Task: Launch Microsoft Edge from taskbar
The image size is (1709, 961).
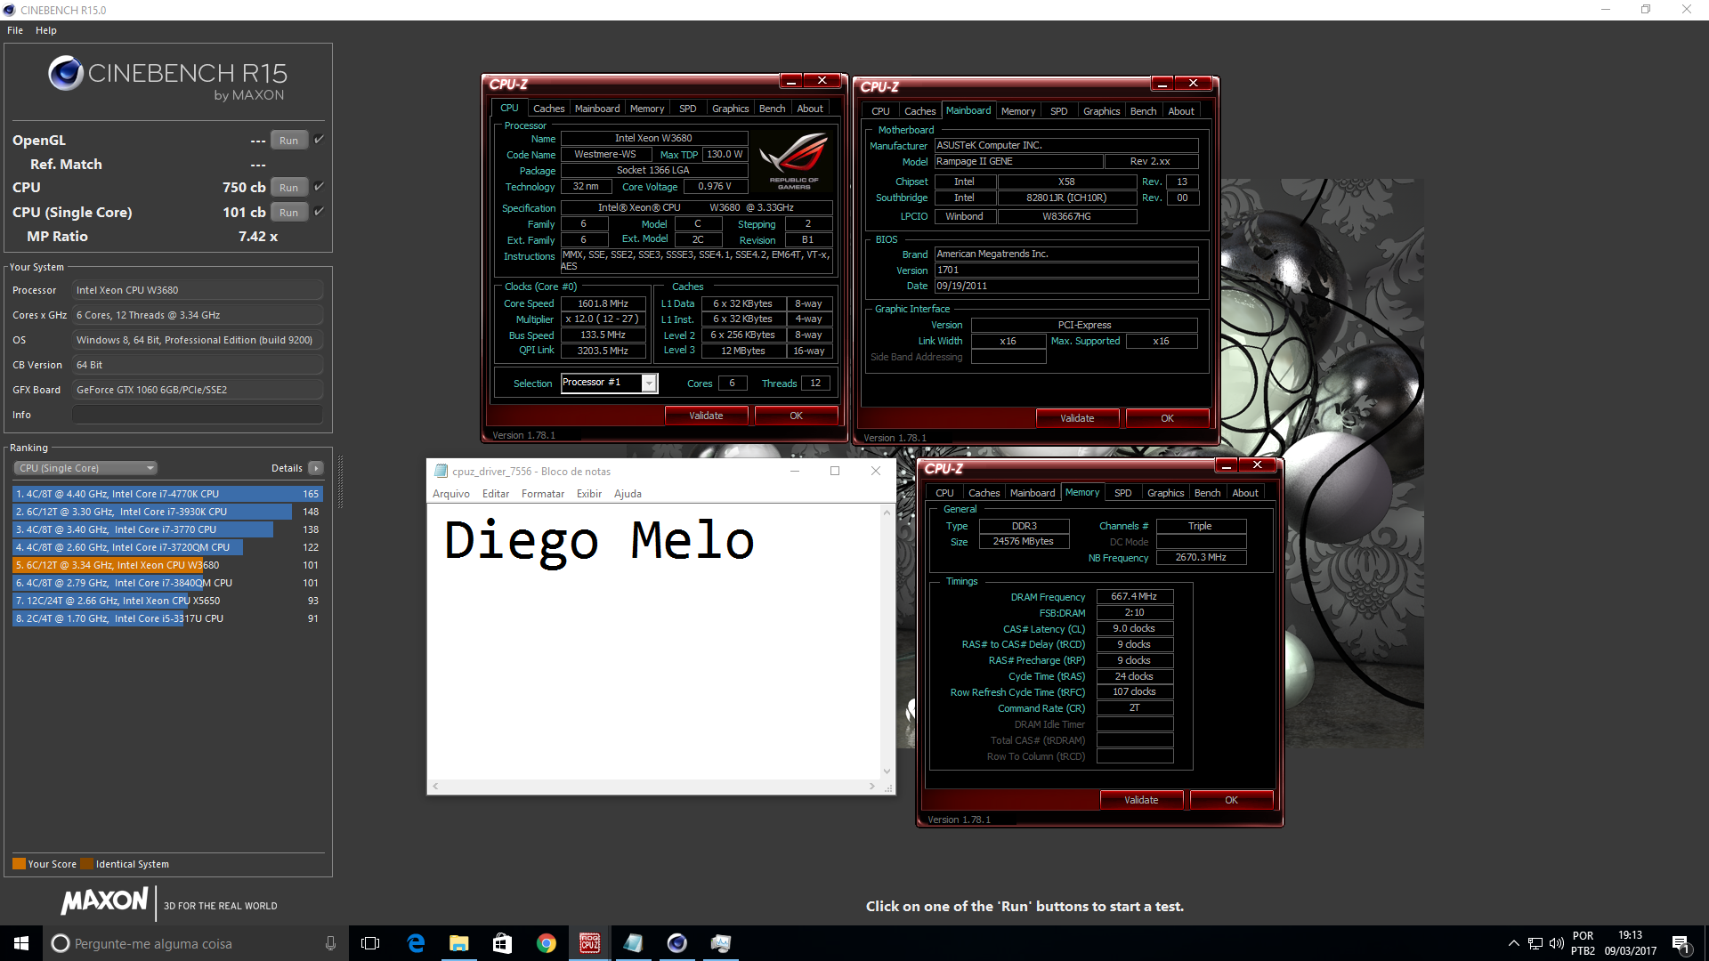Action: 416,943
